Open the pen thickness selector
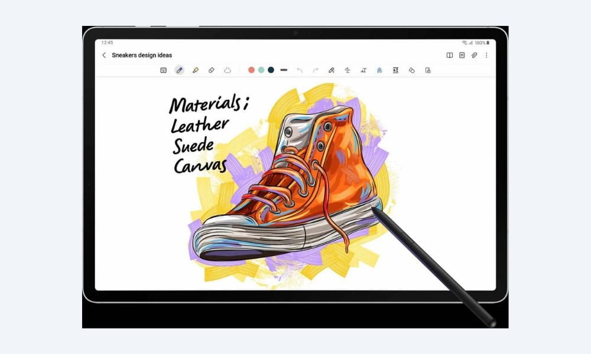This screenshot has width=591, height=354. pos(284,70)
